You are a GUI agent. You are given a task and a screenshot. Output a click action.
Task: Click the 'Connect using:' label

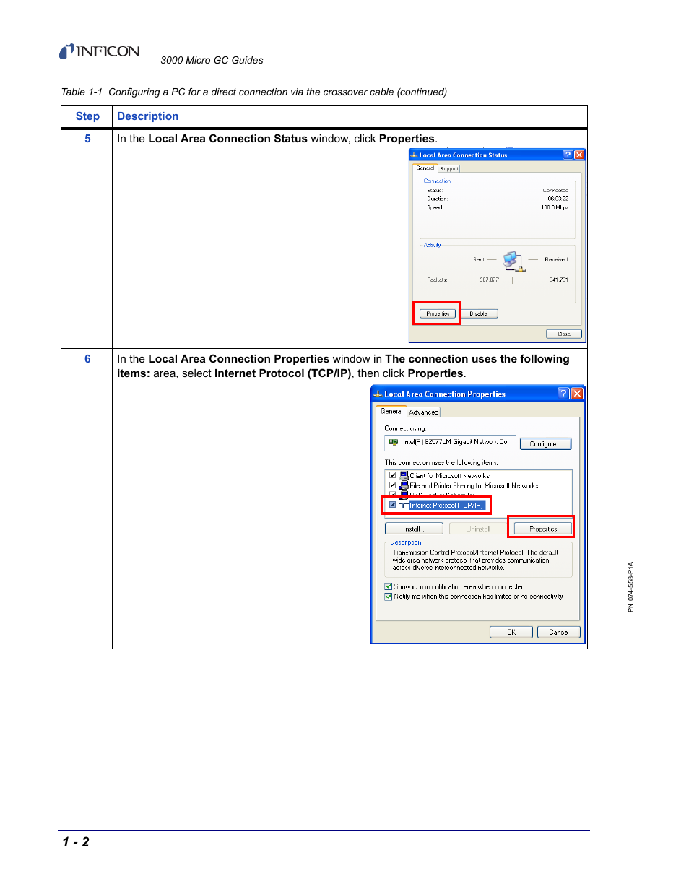coord(405,428)
